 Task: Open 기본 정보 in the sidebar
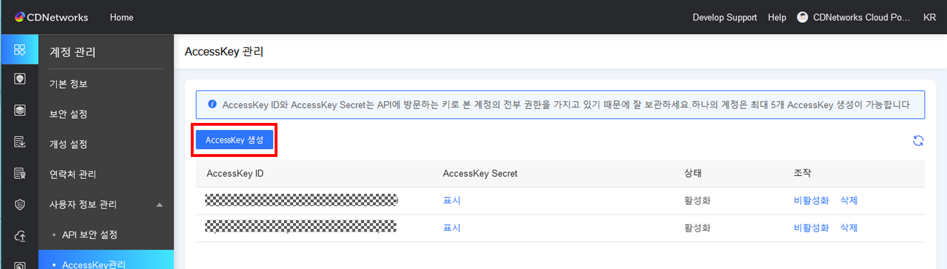69,84
